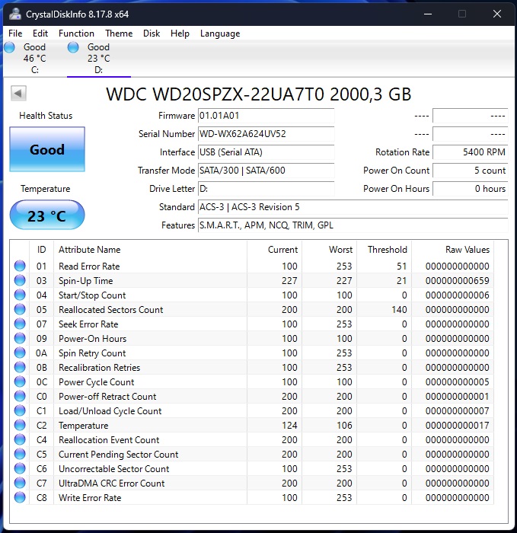Select the Power Cycle Count attribute name
517x533 pixels.
pos(97,382)
